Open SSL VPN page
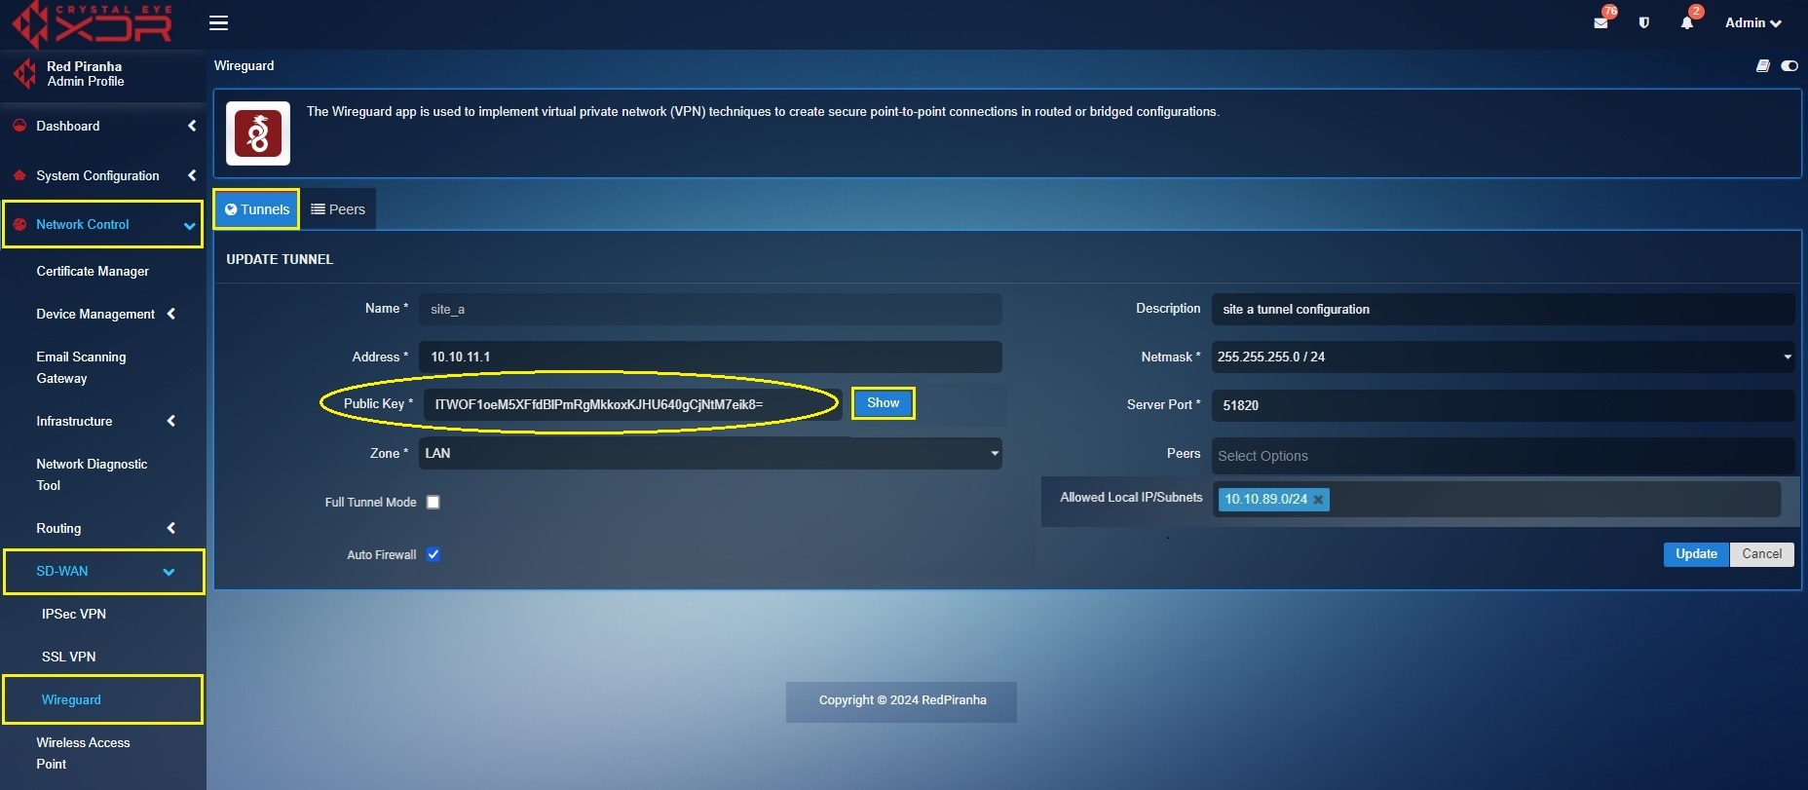This screenshot has width=1808, height=790. 69,657
